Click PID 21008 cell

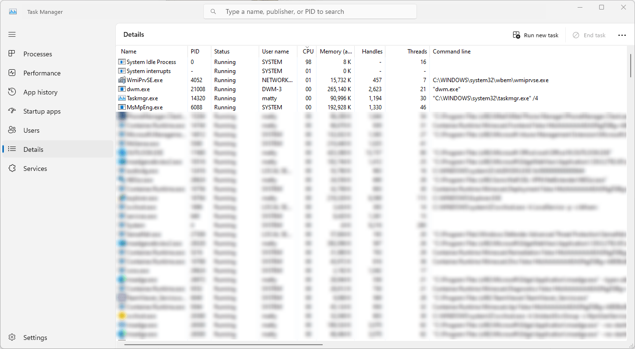click(198, 89)
